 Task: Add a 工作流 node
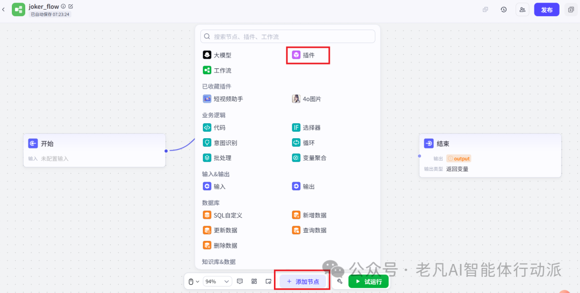(x=217, y=70)
